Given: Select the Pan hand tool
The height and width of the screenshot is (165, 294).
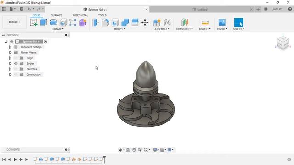Looking at the screenshot, I should [x=134, y=150].
